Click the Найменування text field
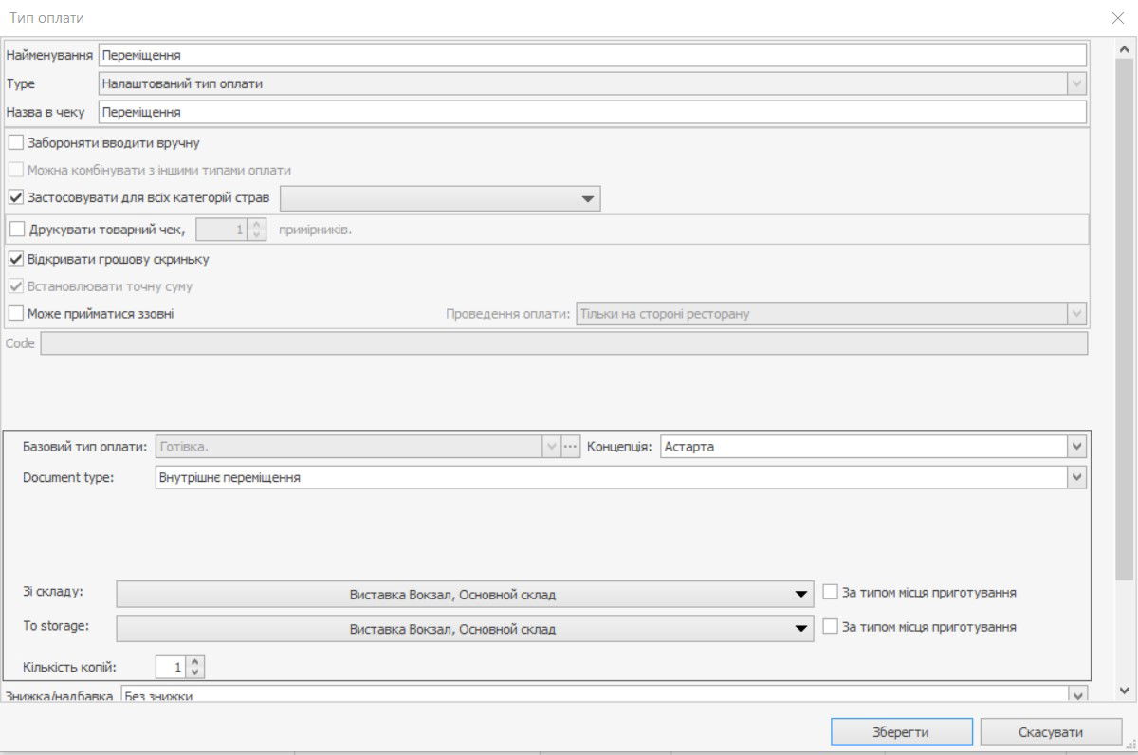This screenshot has height=755, width=1138. 592,55
